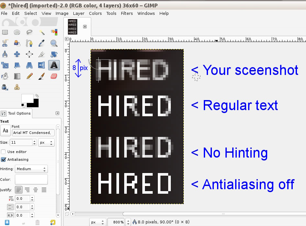This screenshot has width=306, height=226.
Task: Click the Arial MT Condensed font field
Action: tap(33, 133)
